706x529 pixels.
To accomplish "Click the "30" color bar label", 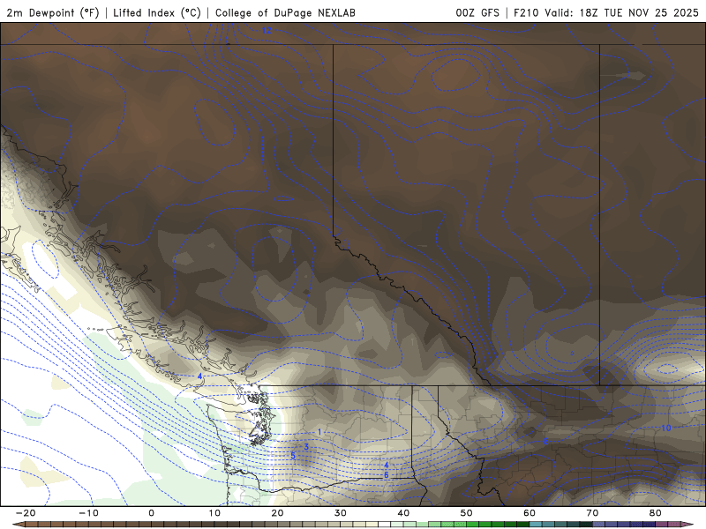I will coord(341,513).
